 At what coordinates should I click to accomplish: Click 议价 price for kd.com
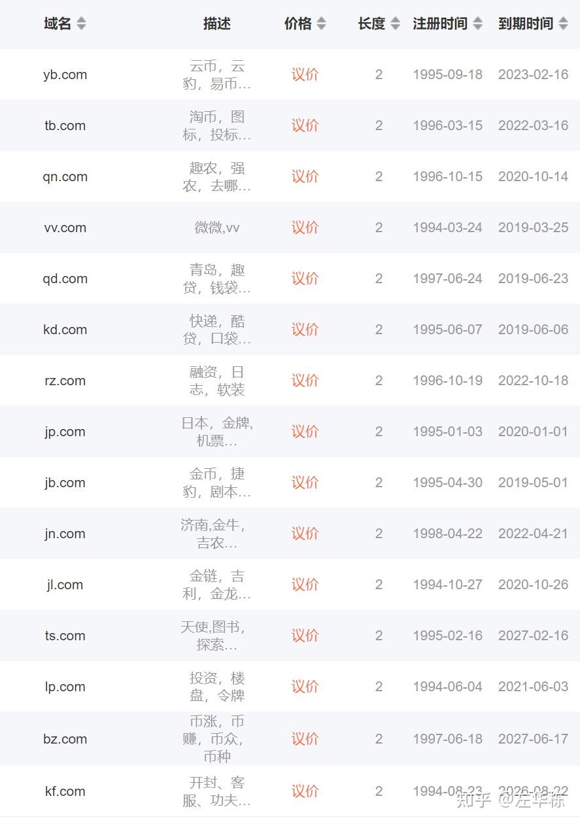pyautogui.click(x=305, y=330)
